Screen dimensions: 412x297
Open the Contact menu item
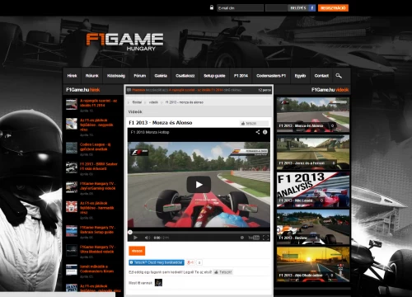[321, 76]
